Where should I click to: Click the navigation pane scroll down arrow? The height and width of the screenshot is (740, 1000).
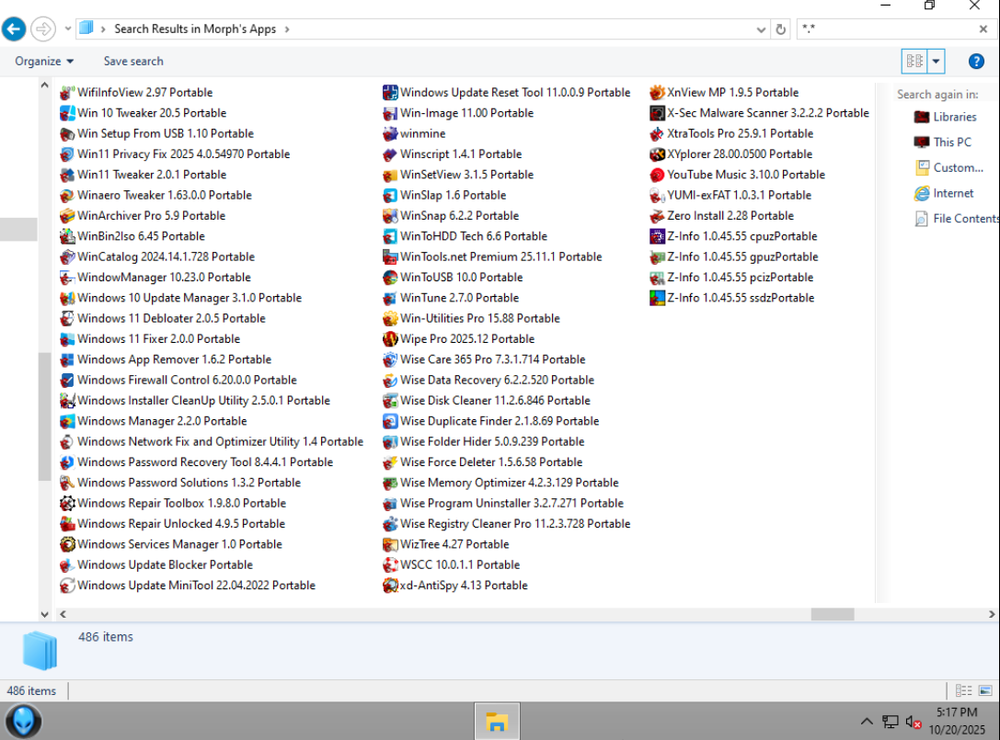[x=45, y=614]
